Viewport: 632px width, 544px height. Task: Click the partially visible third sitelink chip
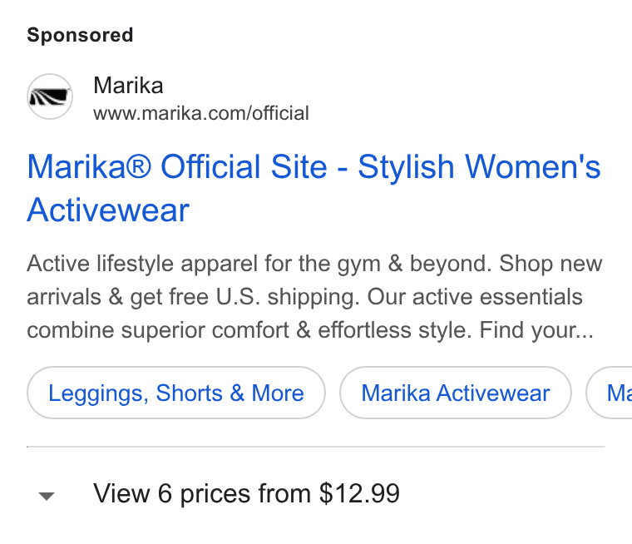[x=610, y=393]
